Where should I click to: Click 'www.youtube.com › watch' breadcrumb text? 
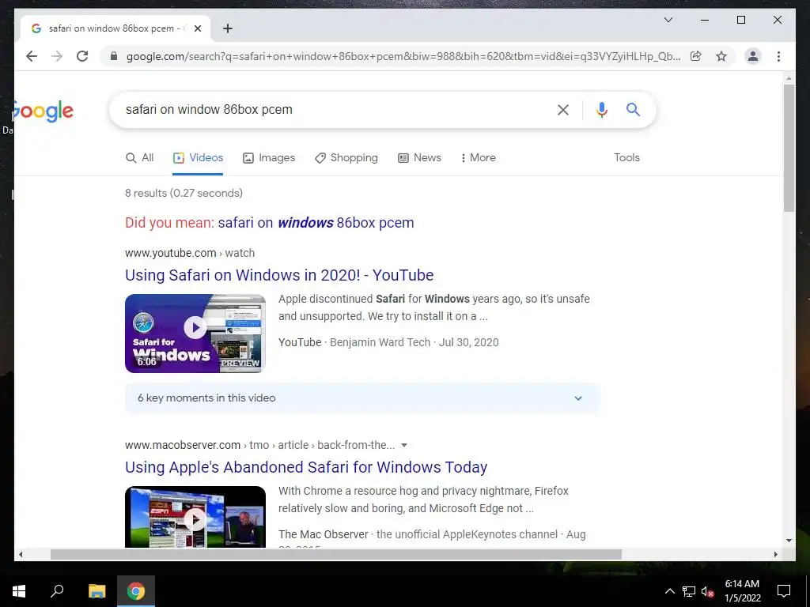(190, 253)
